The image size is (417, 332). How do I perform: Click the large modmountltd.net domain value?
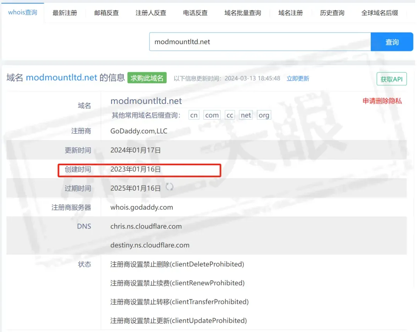pos(146,101)
